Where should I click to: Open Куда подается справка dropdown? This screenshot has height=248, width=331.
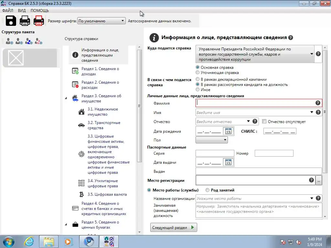[x=255, y=54]
